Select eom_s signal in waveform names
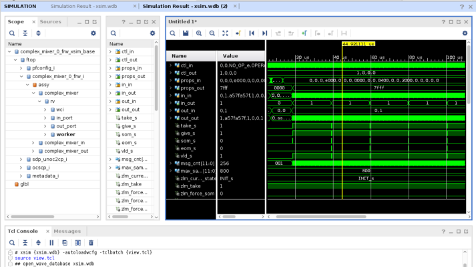 (x=188, y=148)
